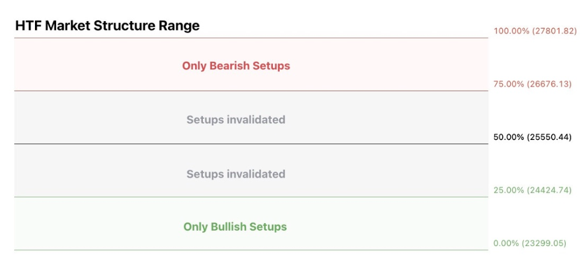Select the Only Bearish Setups label
Screen dimensions: 587x269
pos(236,66)
